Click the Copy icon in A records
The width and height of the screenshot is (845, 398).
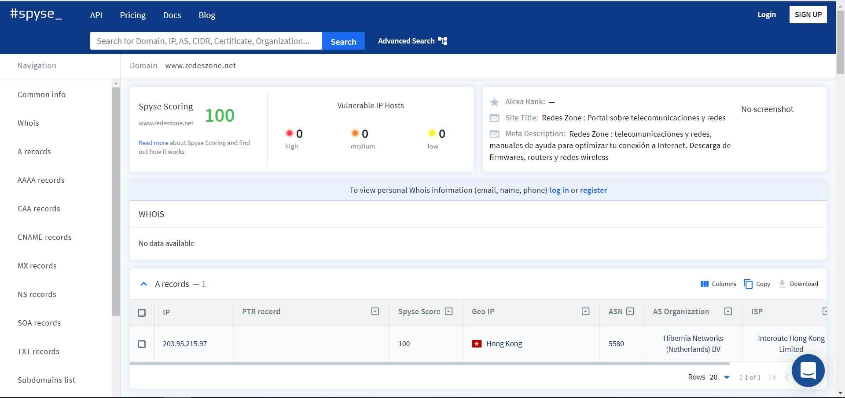click(x=748, y=284)
